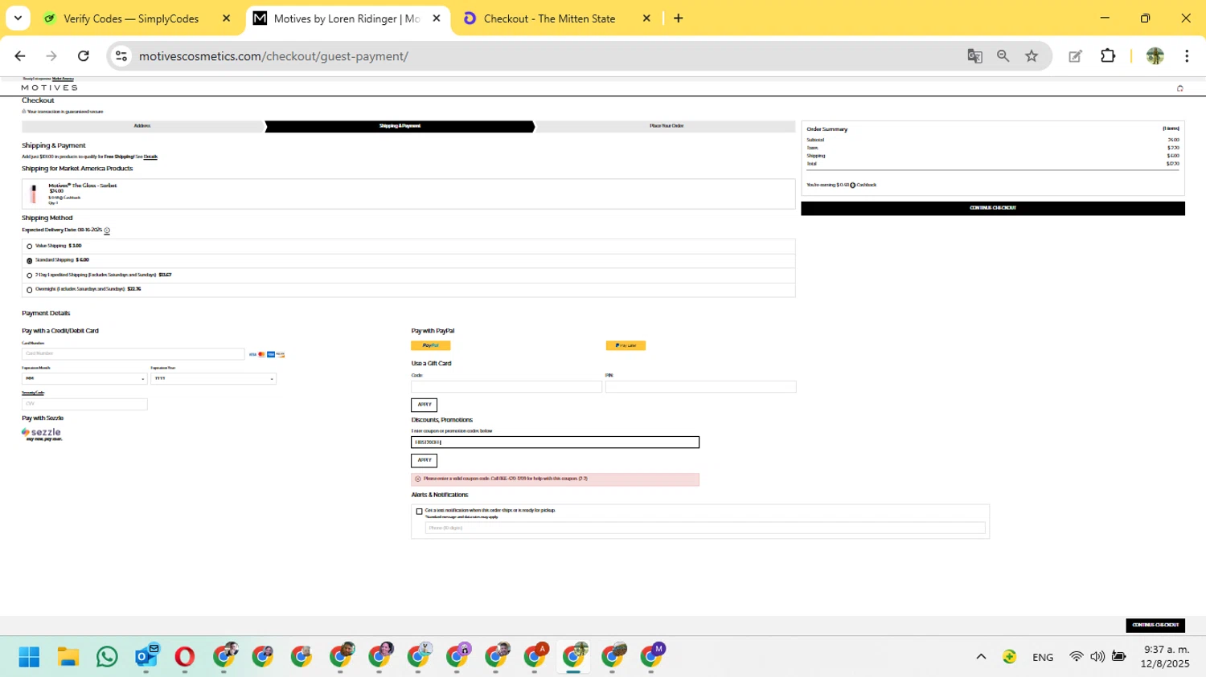Open the browser zoom magnifier icon
This screenshot has width=1206, height=677.
click(x=1003, y=56)
